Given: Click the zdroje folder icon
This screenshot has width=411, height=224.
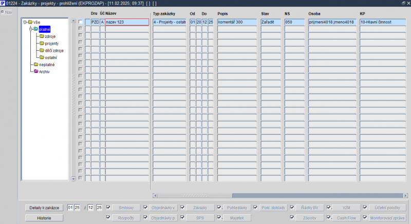Looking at the screenshot, I should tap(42, 36).
